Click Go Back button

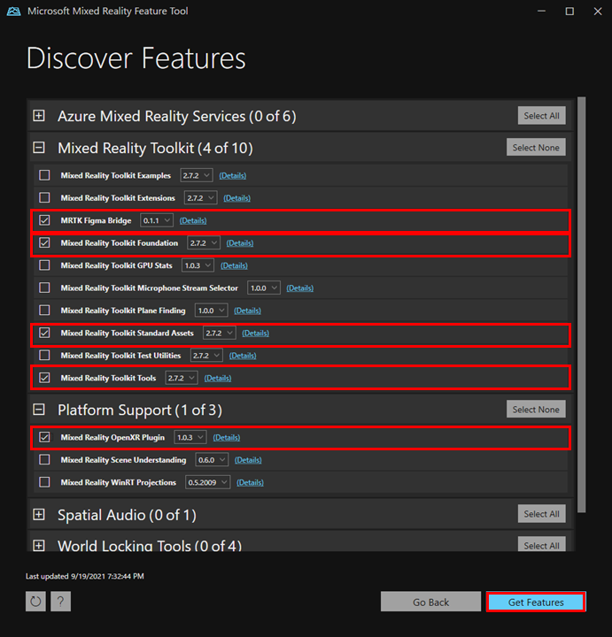click(x=430, y=602)
